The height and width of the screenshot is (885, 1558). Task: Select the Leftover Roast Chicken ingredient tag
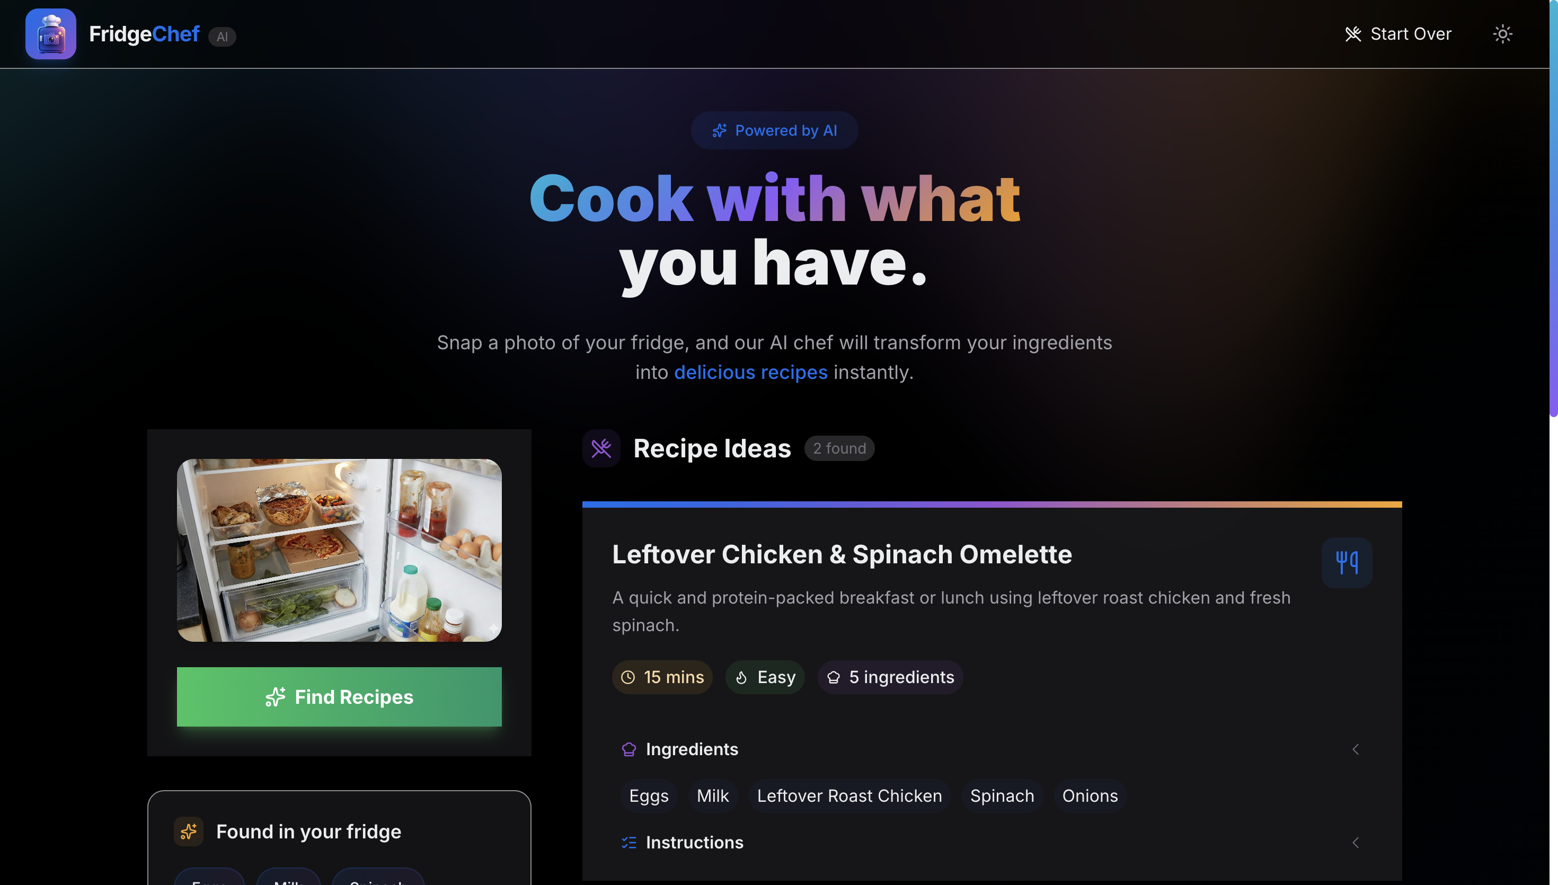click(849, 795)
